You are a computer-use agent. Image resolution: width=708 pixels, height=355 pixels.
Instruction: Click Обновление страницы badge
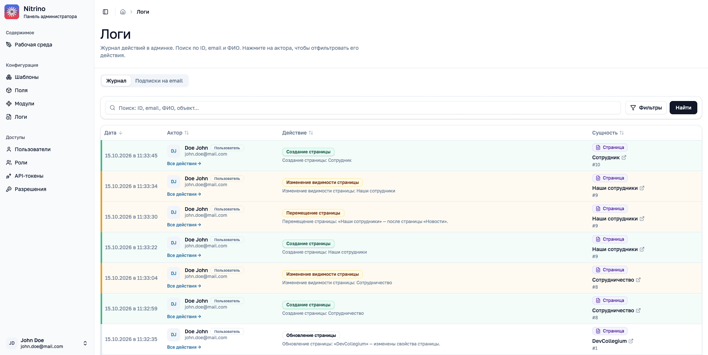click(311, 335)
